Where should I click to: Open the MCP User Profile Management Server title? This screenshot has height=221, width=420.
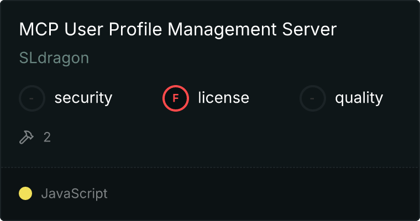[x=177, y=30]
